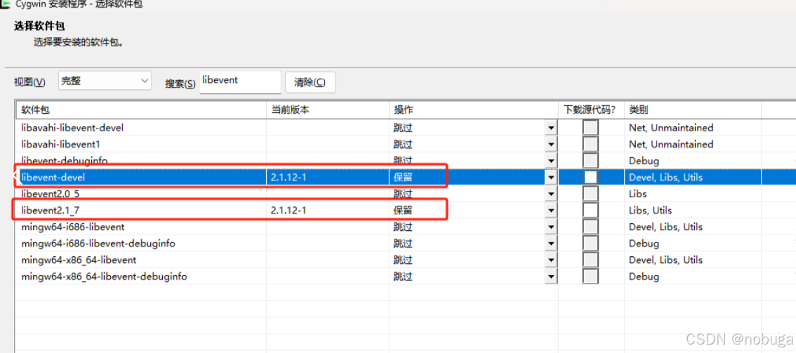The height and width of the screenshot is (353, 796).
Task: Click the 当前版本 column header
Action: click(x=327, y=110)
